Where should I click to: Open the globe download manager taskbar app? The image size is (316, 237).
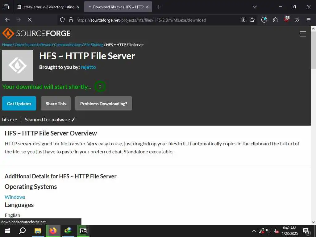coord(68,231)
